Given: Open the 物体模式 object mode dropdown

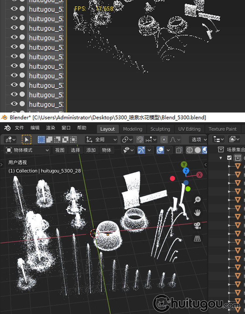Looking at the screenshot, I should 27,150.
